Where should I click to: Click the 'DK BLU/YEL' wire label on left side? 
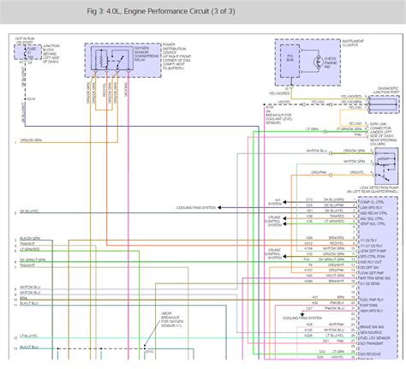29,211
